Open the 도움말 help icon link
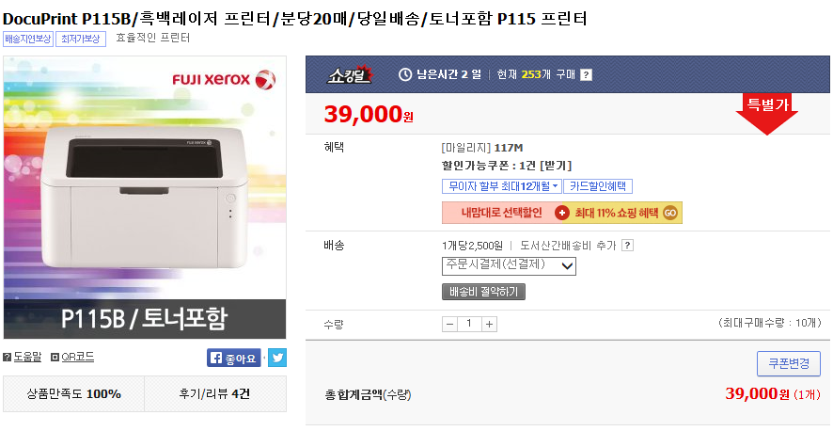The height and width of the screenshot is (431, 833). pos(23,358)
